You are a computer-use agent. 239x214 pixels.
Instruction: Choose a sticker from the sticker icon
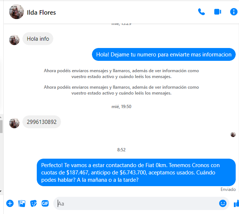click(33, 203)
